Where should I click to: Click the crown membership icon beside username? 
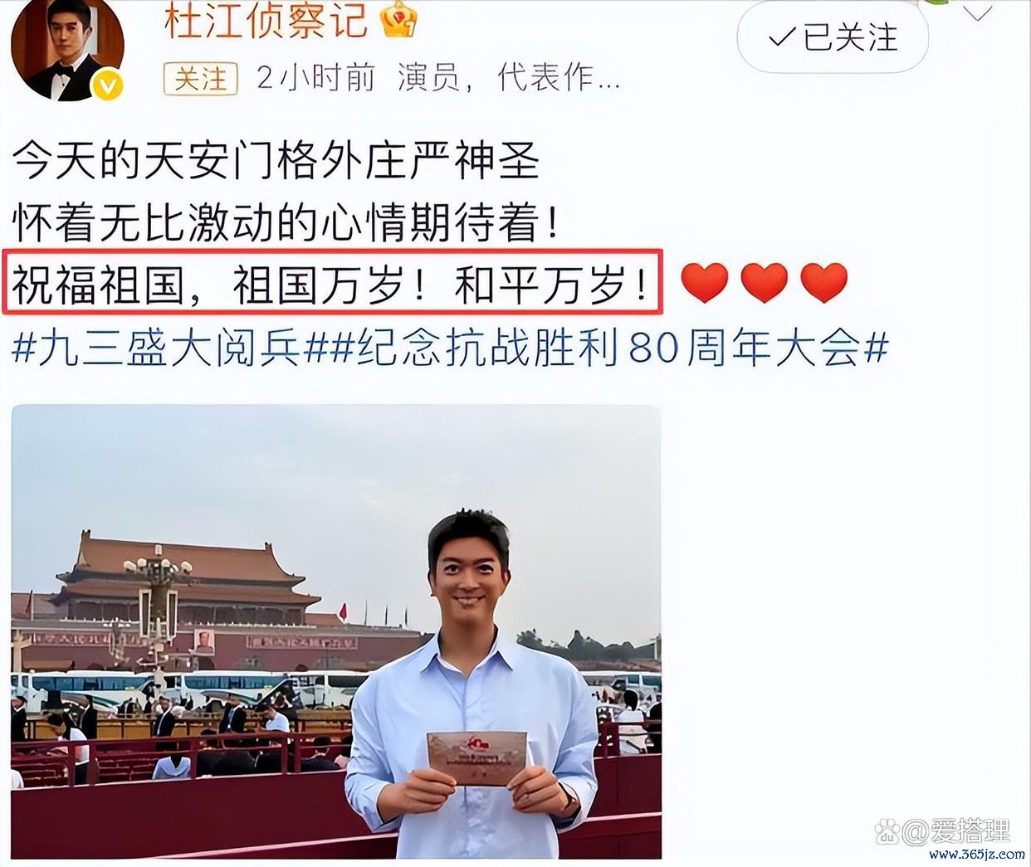tap(398, 19)
